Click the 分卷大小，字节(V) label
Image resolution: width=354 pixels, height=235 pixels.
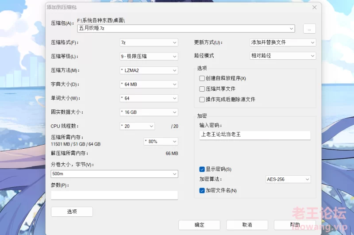tap(72, 165)
